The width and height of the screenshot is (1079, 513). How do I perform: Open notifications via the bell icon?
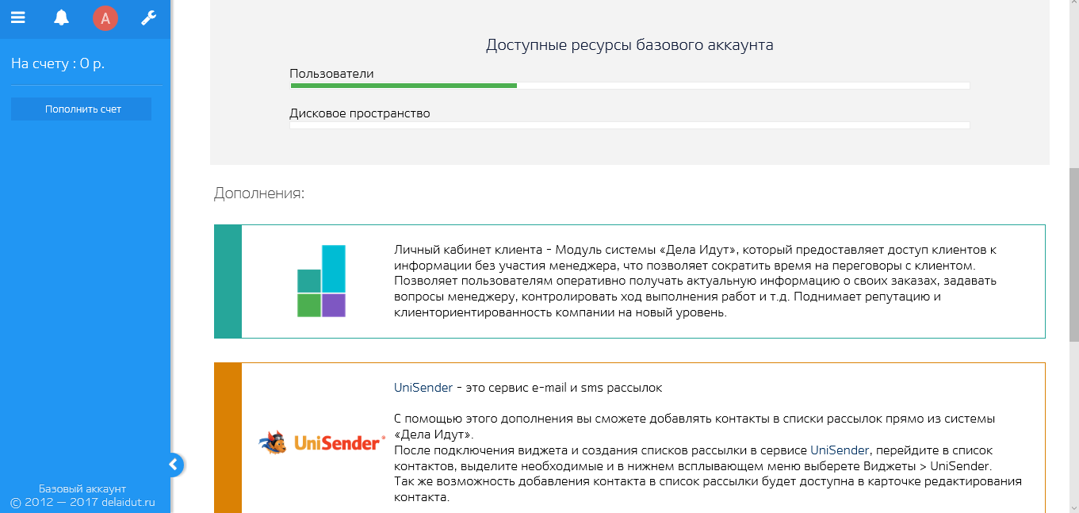[61, 17]
